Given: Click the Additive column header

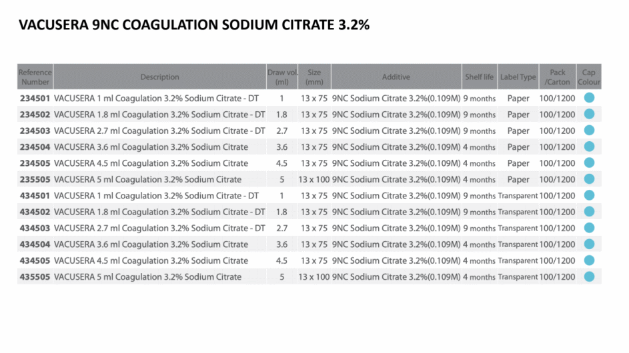Looking at the screenshot, I should (x=396, y=77).
